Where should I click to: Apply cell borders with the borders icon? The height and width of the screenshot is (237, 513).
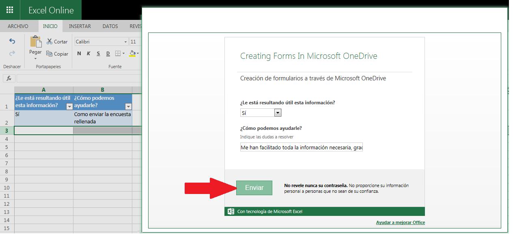pyautogui.click(x=118, y=53)
